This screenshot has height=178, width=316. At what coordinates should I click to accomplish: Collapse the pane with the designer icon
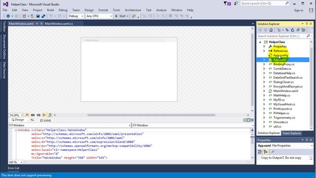coord(252,120)
